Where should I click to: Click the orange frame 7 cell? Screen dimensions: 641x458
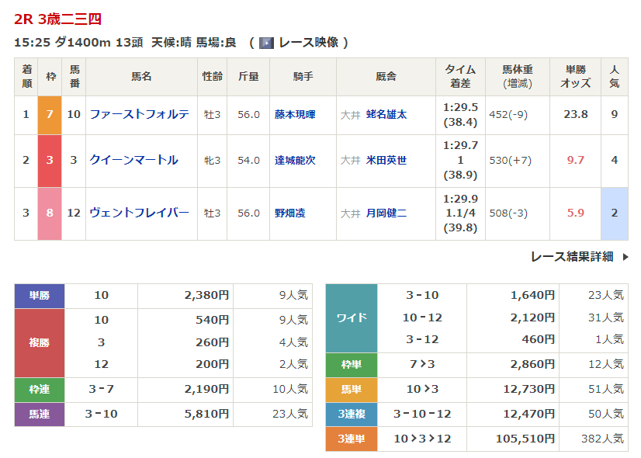(49, 114)
